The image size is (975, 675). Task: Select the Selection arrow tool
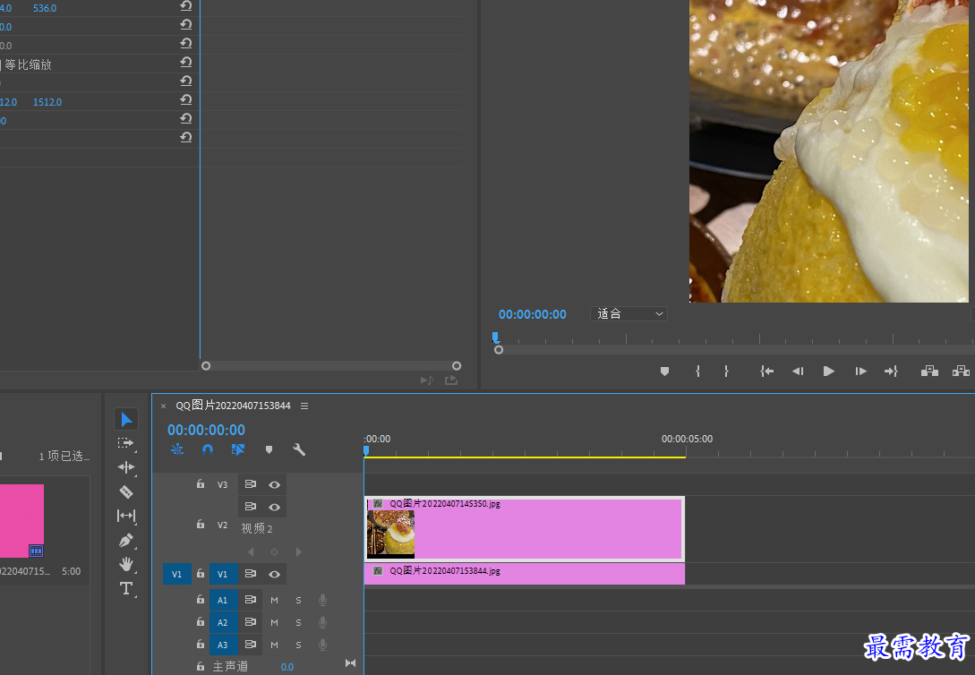(125, 420)
